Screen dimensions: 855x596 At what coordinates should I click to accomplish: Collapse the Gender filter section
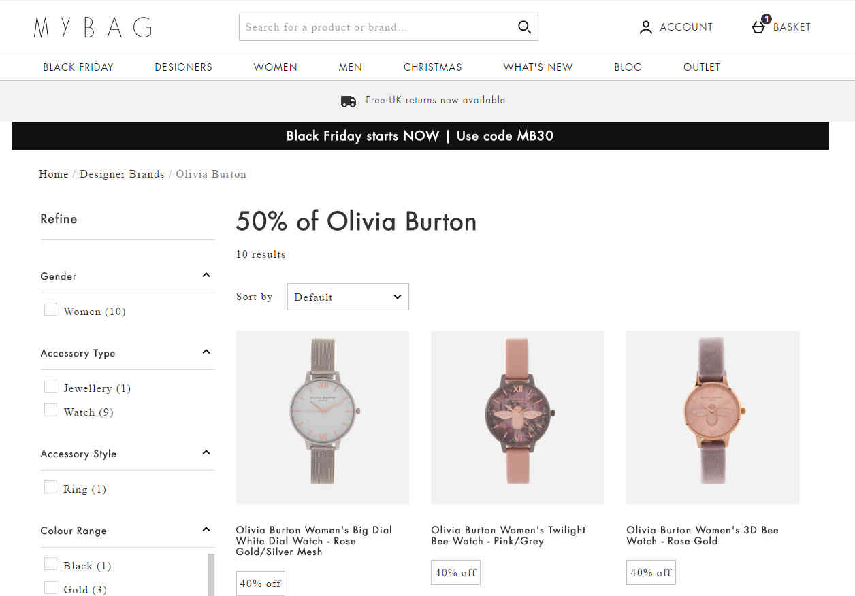[x=206, y=276]
